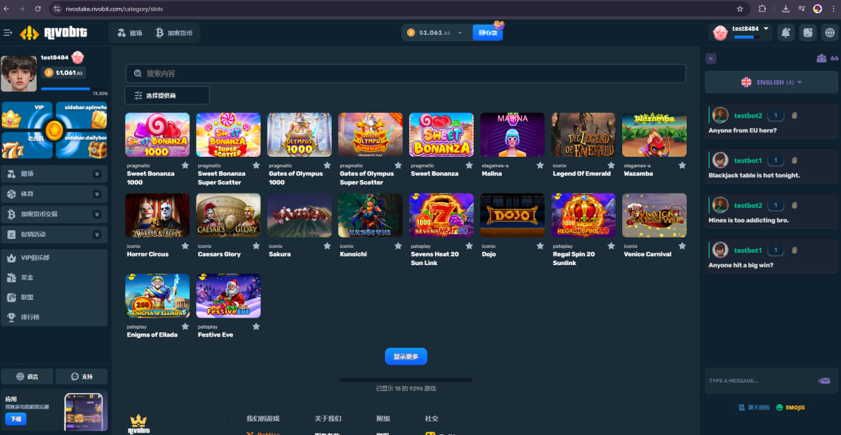Image resolution: width=841 pixels, height=435 pixels.
Task: Open the notifications bell icon
Action: coord(785,32)
